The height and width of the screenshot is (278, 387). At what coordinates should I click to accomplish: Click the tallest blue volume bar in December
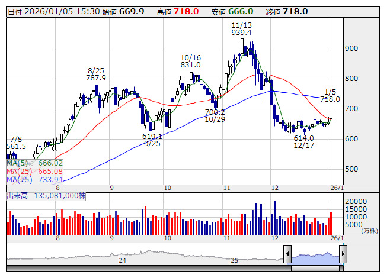coord(275,218)
